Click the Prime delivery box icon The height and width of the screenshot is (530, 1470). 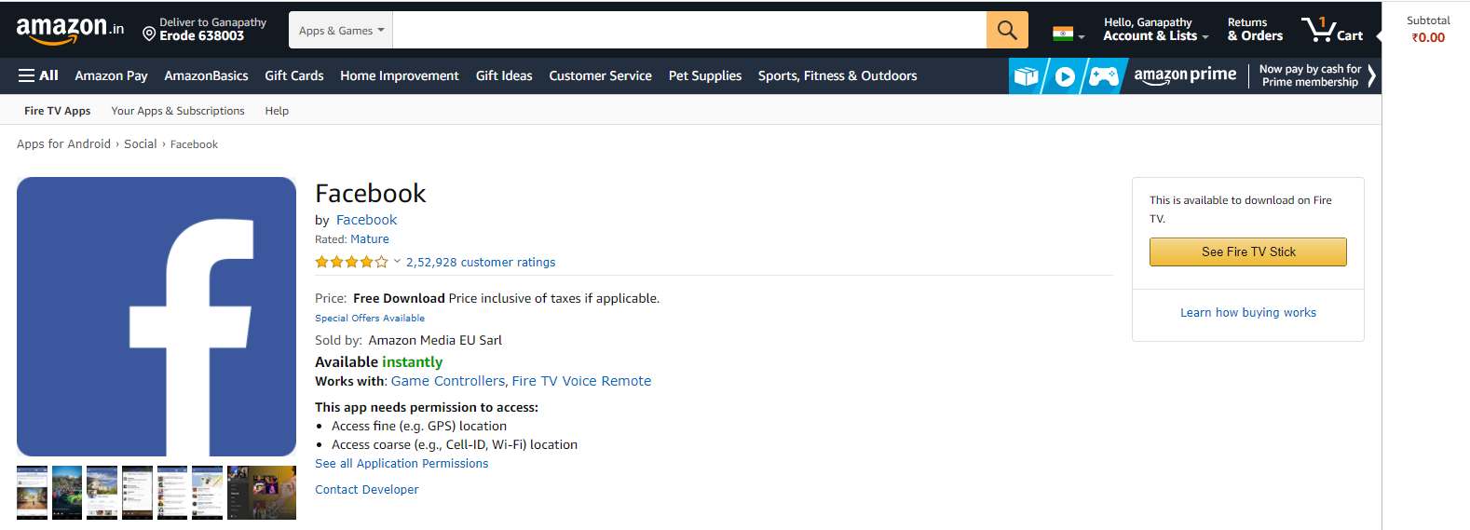(x=1026, y=76)
